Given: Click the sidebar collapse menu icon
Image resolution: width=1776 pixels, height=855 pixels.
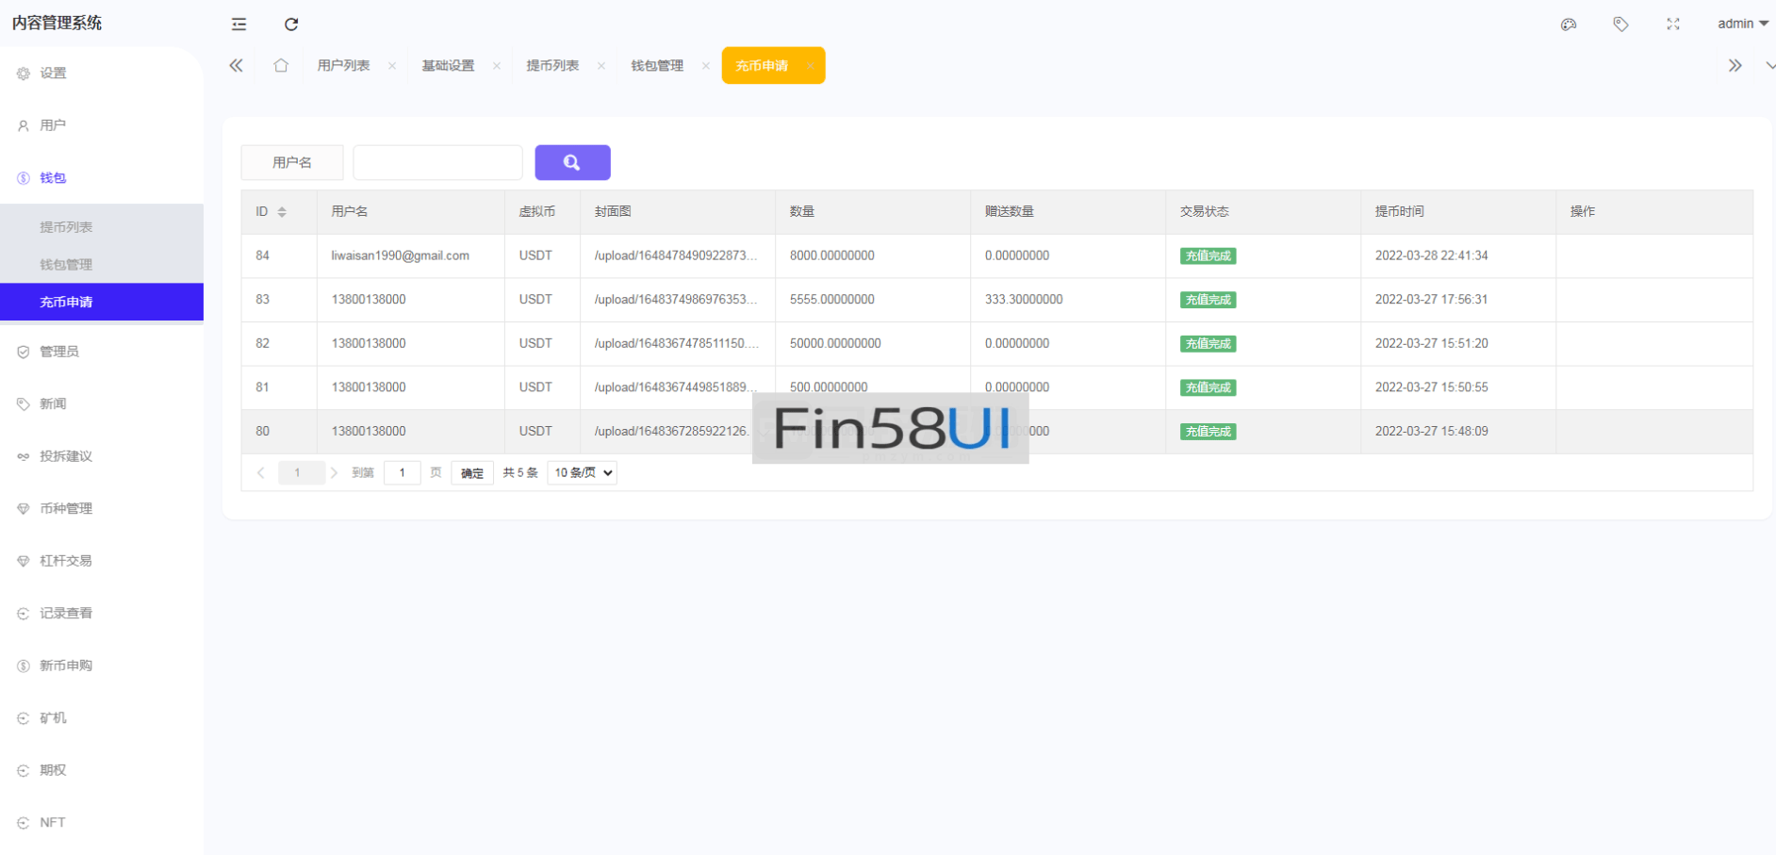Looking at the screenshot, I should tap(239, 25).
